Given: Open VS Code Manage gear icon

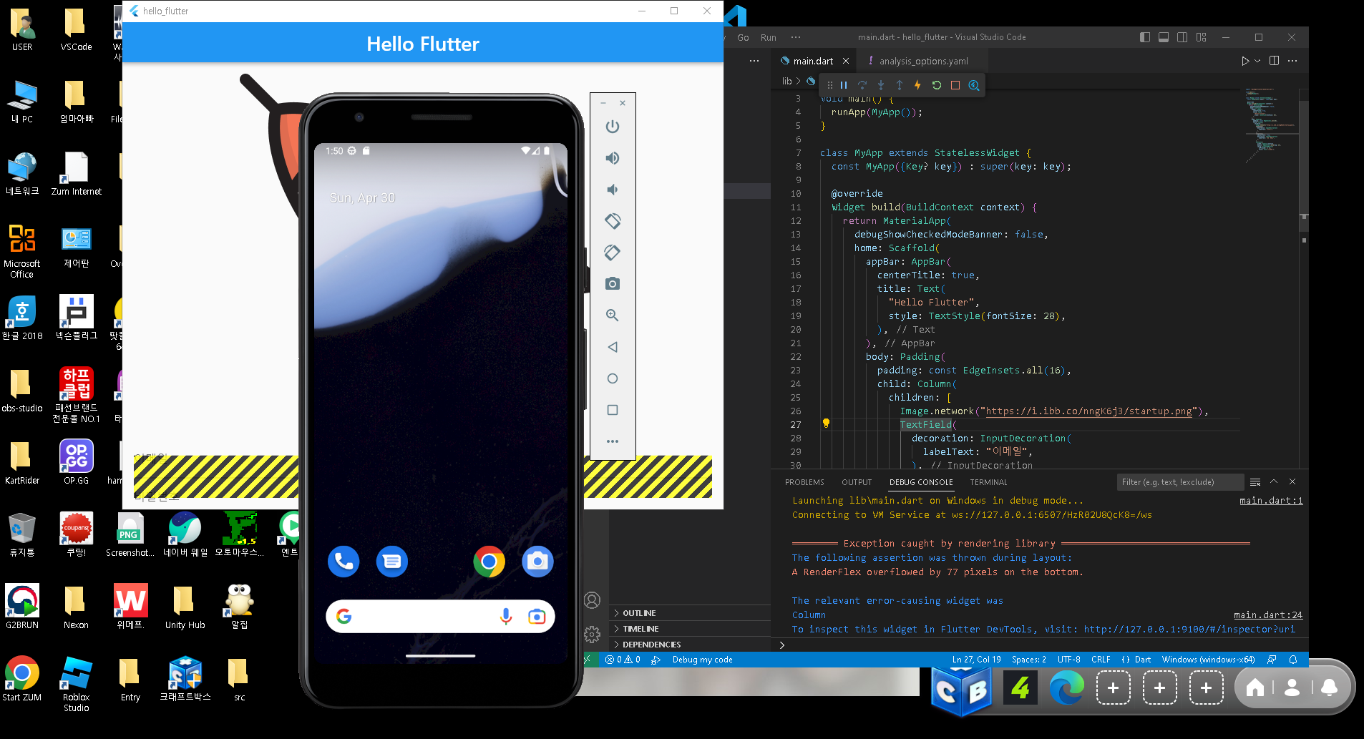Looking at the screenshot, I should pos(592,634).
